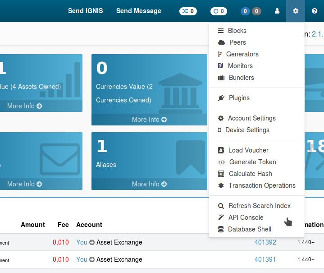Click the Refresh Search Index magnifier icon
Viewport: 324px width, 273px height.
click(x=221, y=206)
